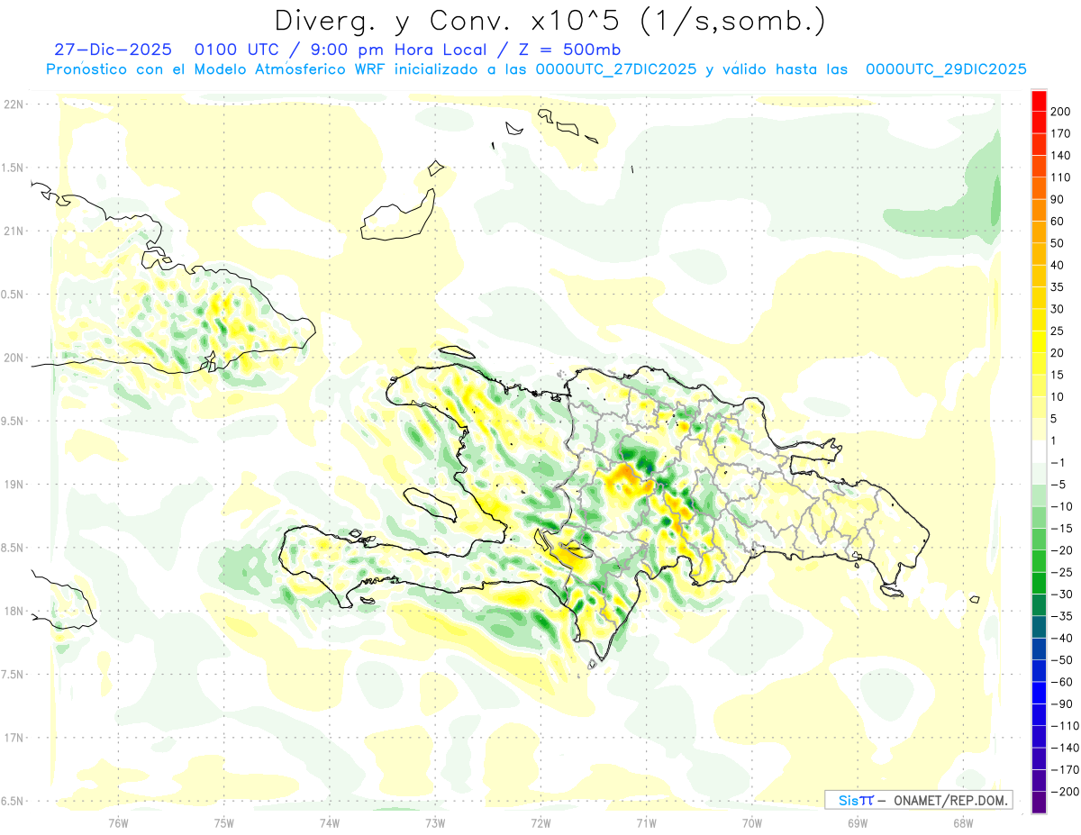
Task: Click the '1.5N' latitude label
Action: click(x=14, y=168)
